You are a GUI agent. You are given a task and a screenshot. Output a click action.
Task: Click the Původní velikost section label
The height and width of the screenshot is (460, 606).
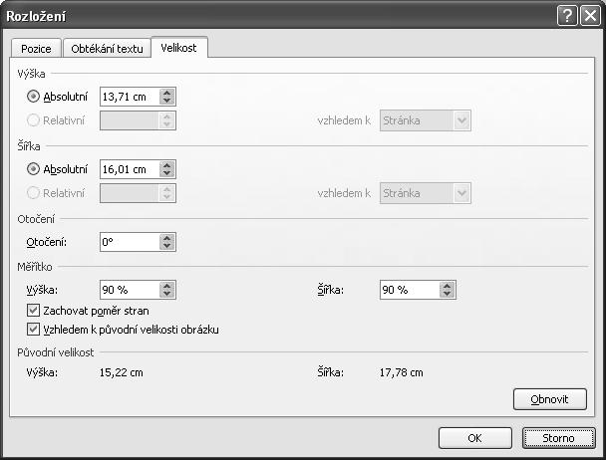click(55, 352)
